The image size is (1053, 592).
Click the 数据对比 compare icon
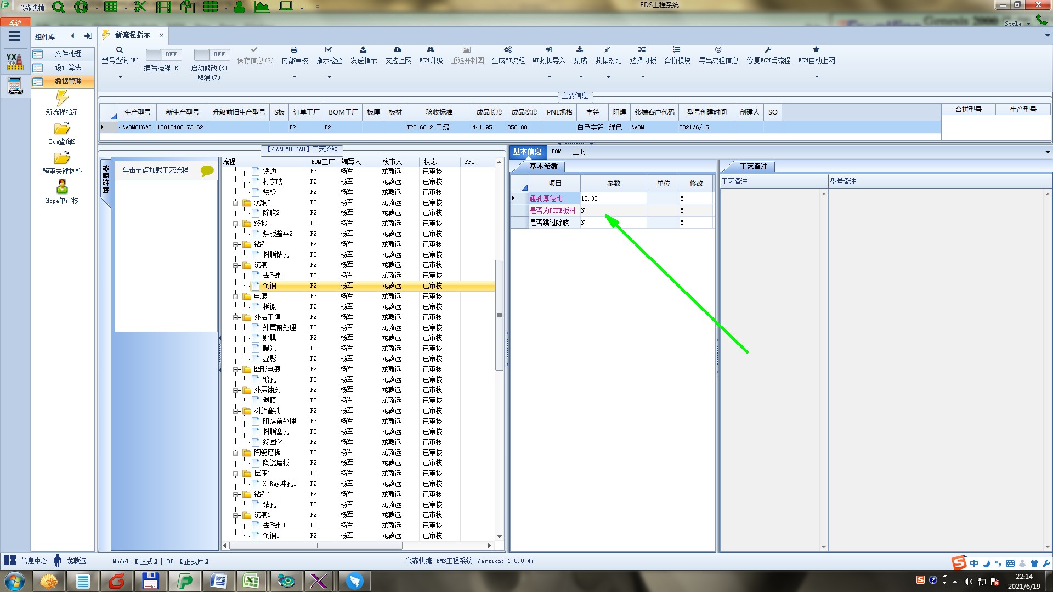coord(608,50)
